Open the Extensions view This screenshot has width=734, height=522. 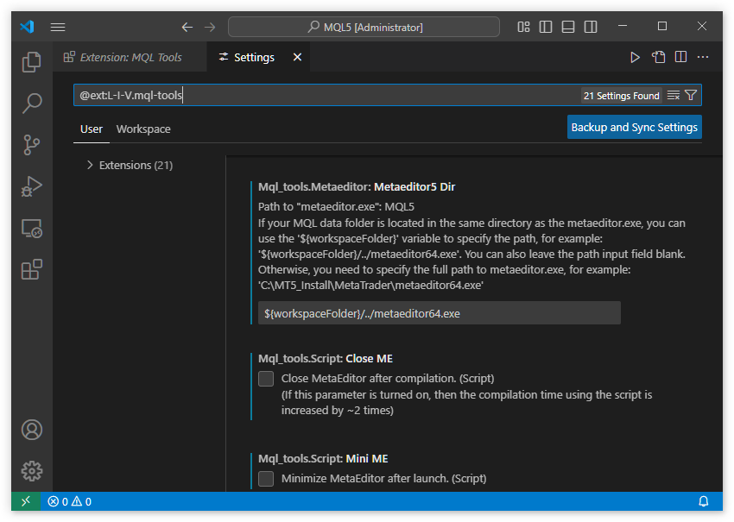[x=31, y=269]
